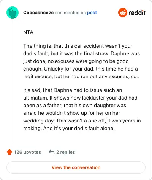Follow the blue "post" link
This screenshot has width=152, height=180.
(92, 13)
